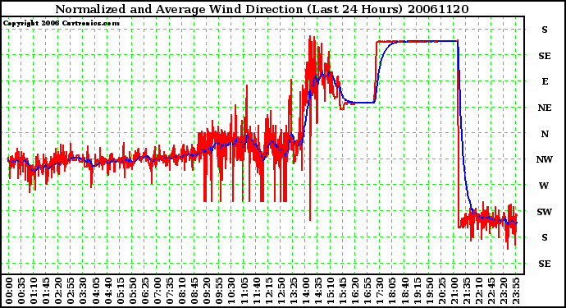Viewport: 566px width, 308px height.
Task: Select the 'N' direction axis label
Action: point(545,134)
